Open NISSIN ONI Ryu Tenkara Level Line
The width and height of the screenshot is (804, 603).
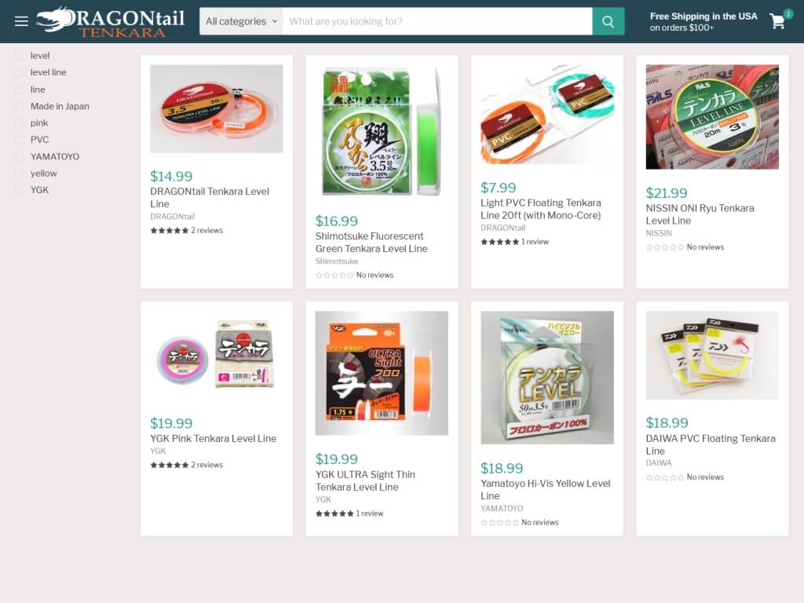700,214
